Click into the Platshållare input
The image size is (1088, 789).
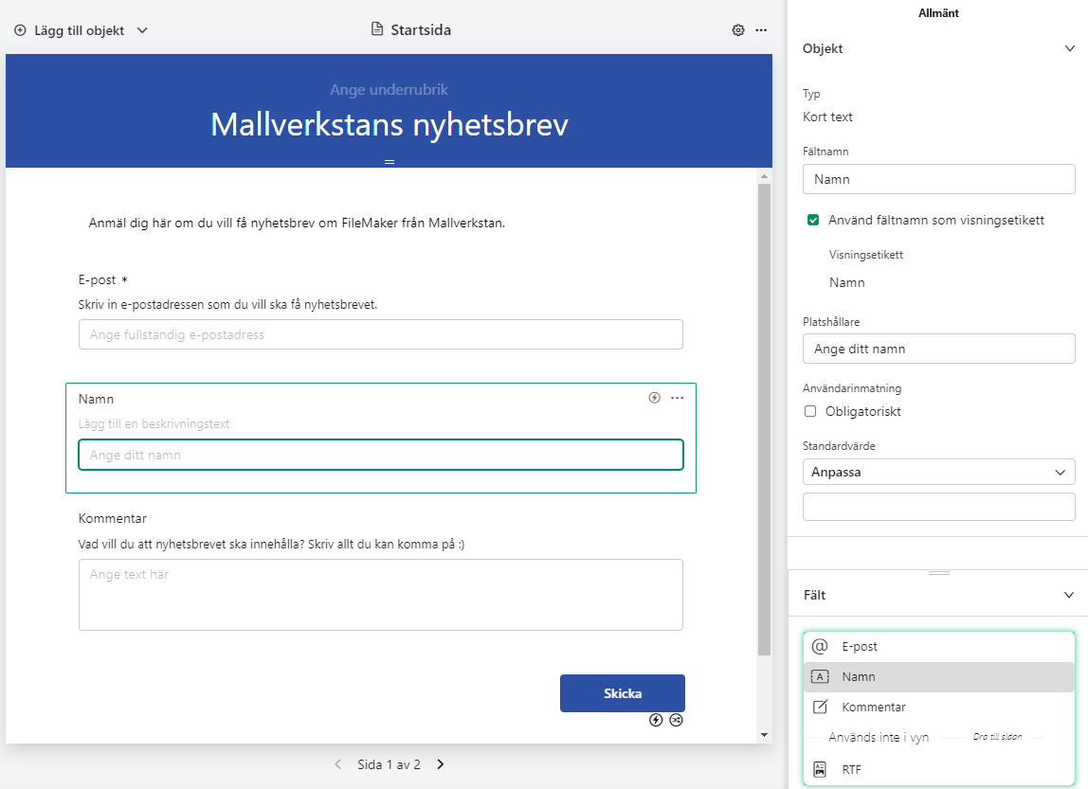[x=939, y=349]
